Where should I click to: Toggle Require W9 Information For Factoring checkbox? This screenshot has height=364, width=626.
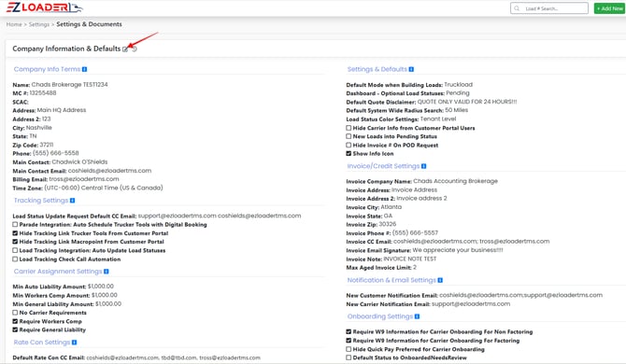point(349,341)
